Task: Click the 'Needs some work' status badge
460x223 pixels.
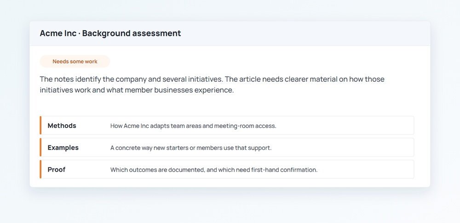Action: (75, 61)
